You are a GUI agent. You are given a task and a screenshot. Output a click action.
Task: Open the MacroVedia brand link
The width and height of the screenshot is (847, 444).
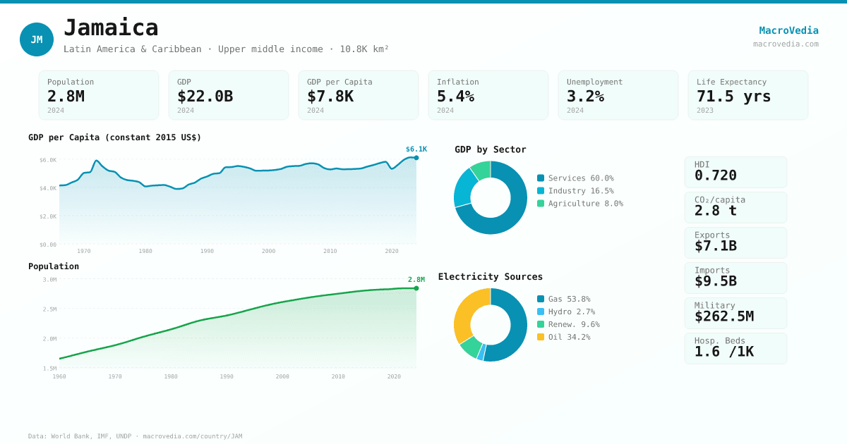(788, 30)
